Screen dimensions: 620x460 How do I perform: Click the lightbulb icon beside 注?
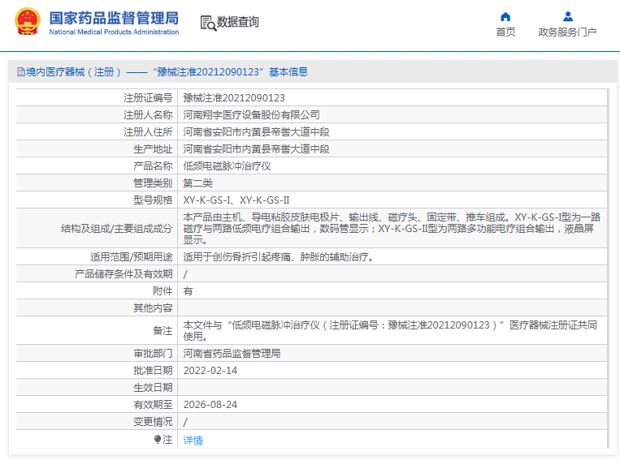click(x=158, y=439)
